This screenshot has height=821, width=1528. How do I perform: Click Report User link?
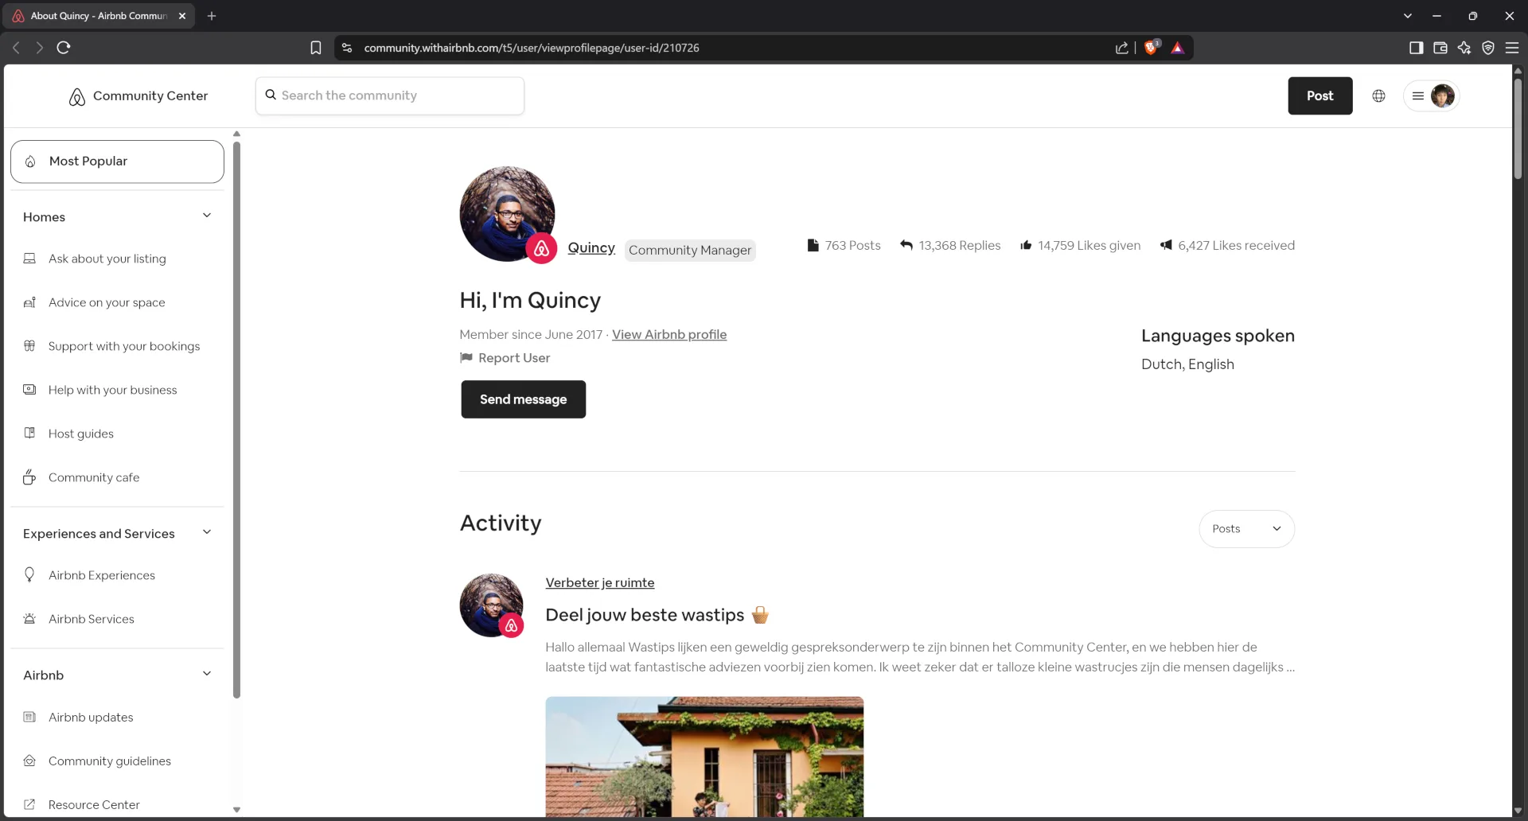514,358
